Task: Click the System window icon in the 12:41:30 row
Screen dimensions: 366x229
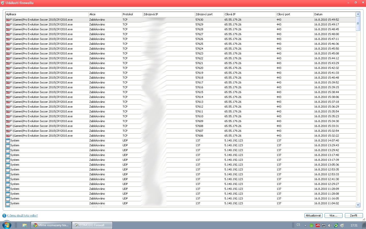Action: [8, 179]
